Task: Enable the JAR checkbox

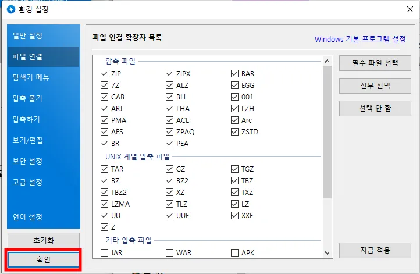Action: 104,252
